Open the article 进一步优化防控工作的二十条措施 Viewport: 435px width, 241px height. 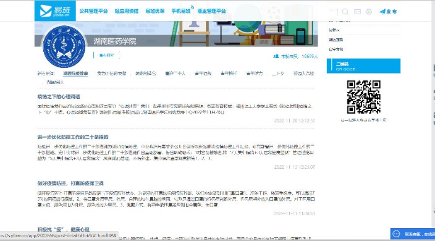(x=73, y=137)
